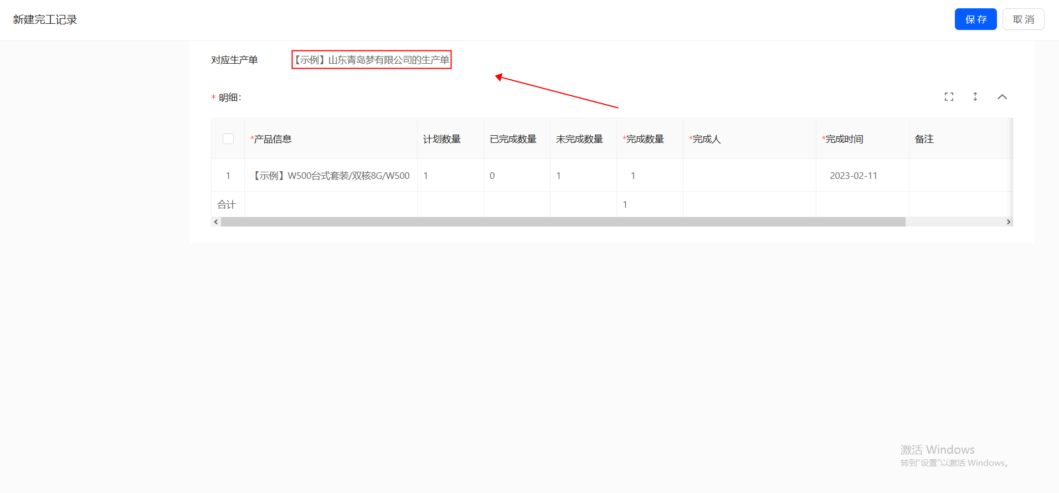
Task: Click the 完成数量 input in row 1
Action: click(x=650, y=176)
